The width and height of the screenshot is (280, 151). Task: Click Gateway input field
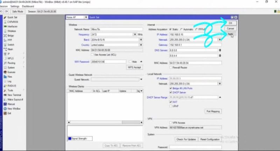click(x=195, y=45)
